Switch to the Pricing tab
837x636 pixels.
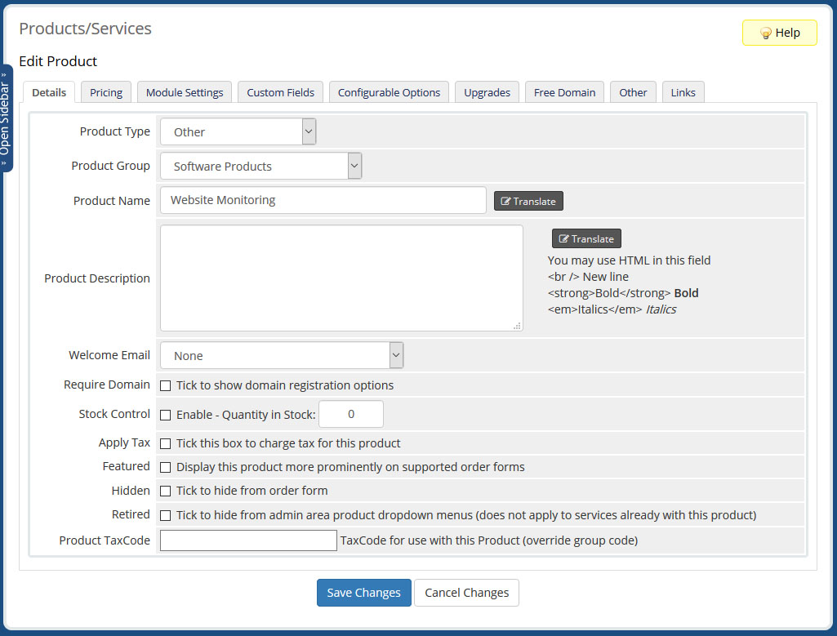coord(106,92)
